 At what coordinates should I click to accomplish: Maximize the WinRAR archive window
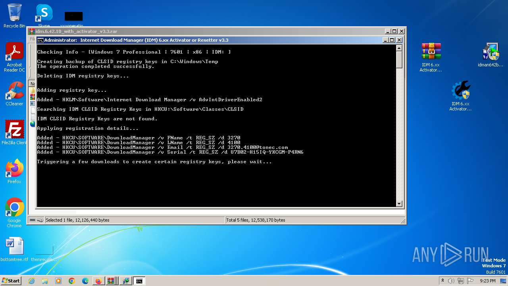394,31
